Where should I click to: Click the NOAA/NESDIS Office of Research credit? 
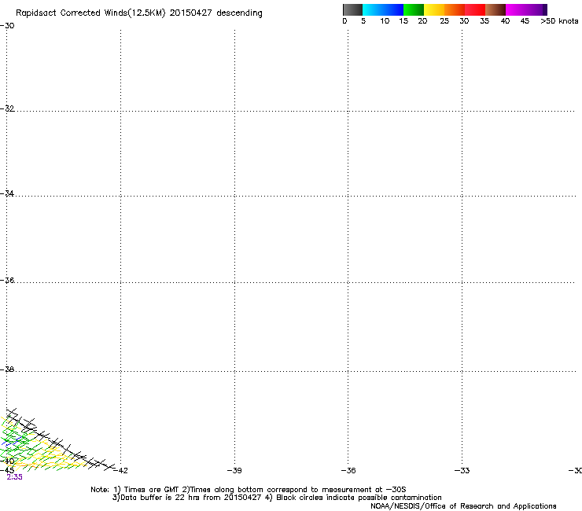tap(463, 506)
